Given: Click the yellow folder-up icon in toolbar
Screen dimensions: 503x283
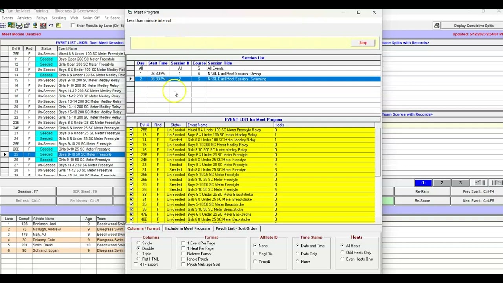Looking at the screenshot, I should (59, 26).
